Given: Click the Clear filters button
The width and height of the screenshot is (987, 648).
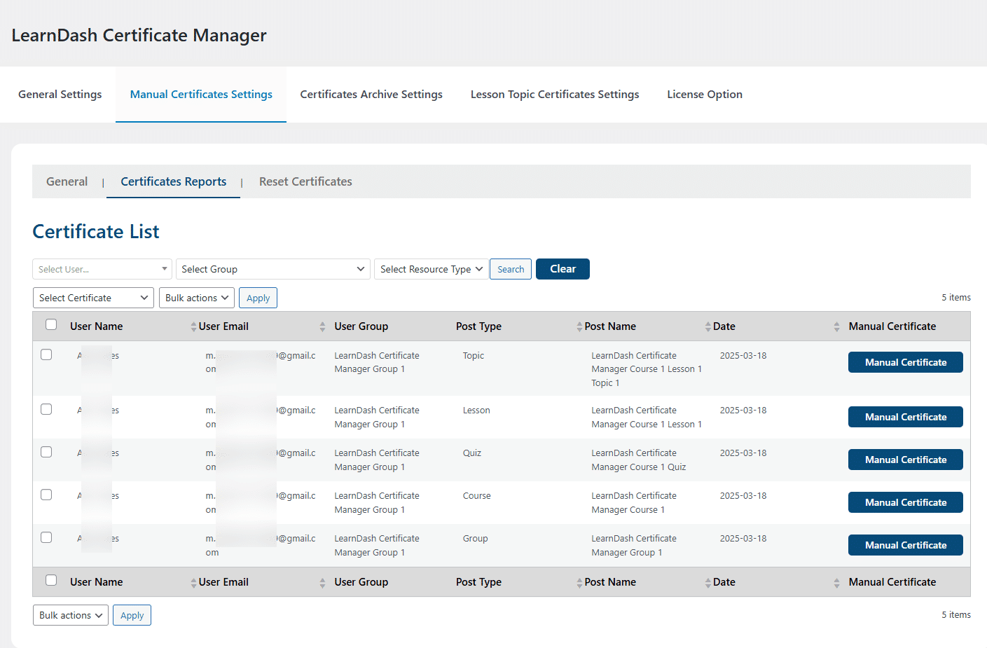Looking at the screenshot, I should 562,269.
